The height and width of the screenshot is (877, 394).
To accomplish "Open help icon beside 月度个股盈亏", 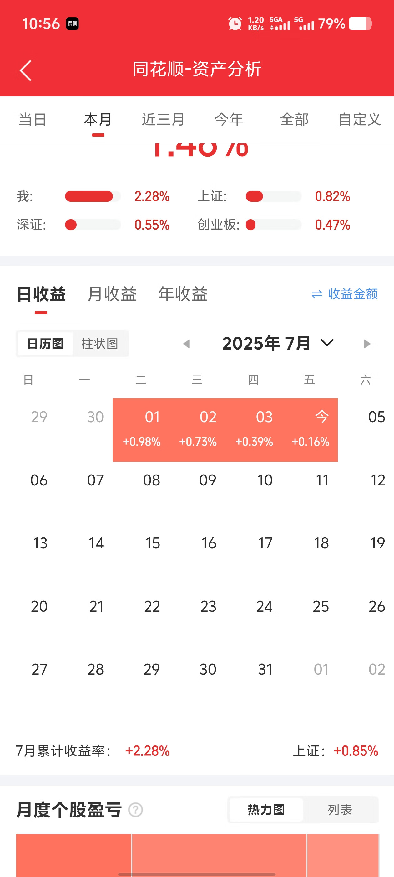I will (x=135, y=810).
